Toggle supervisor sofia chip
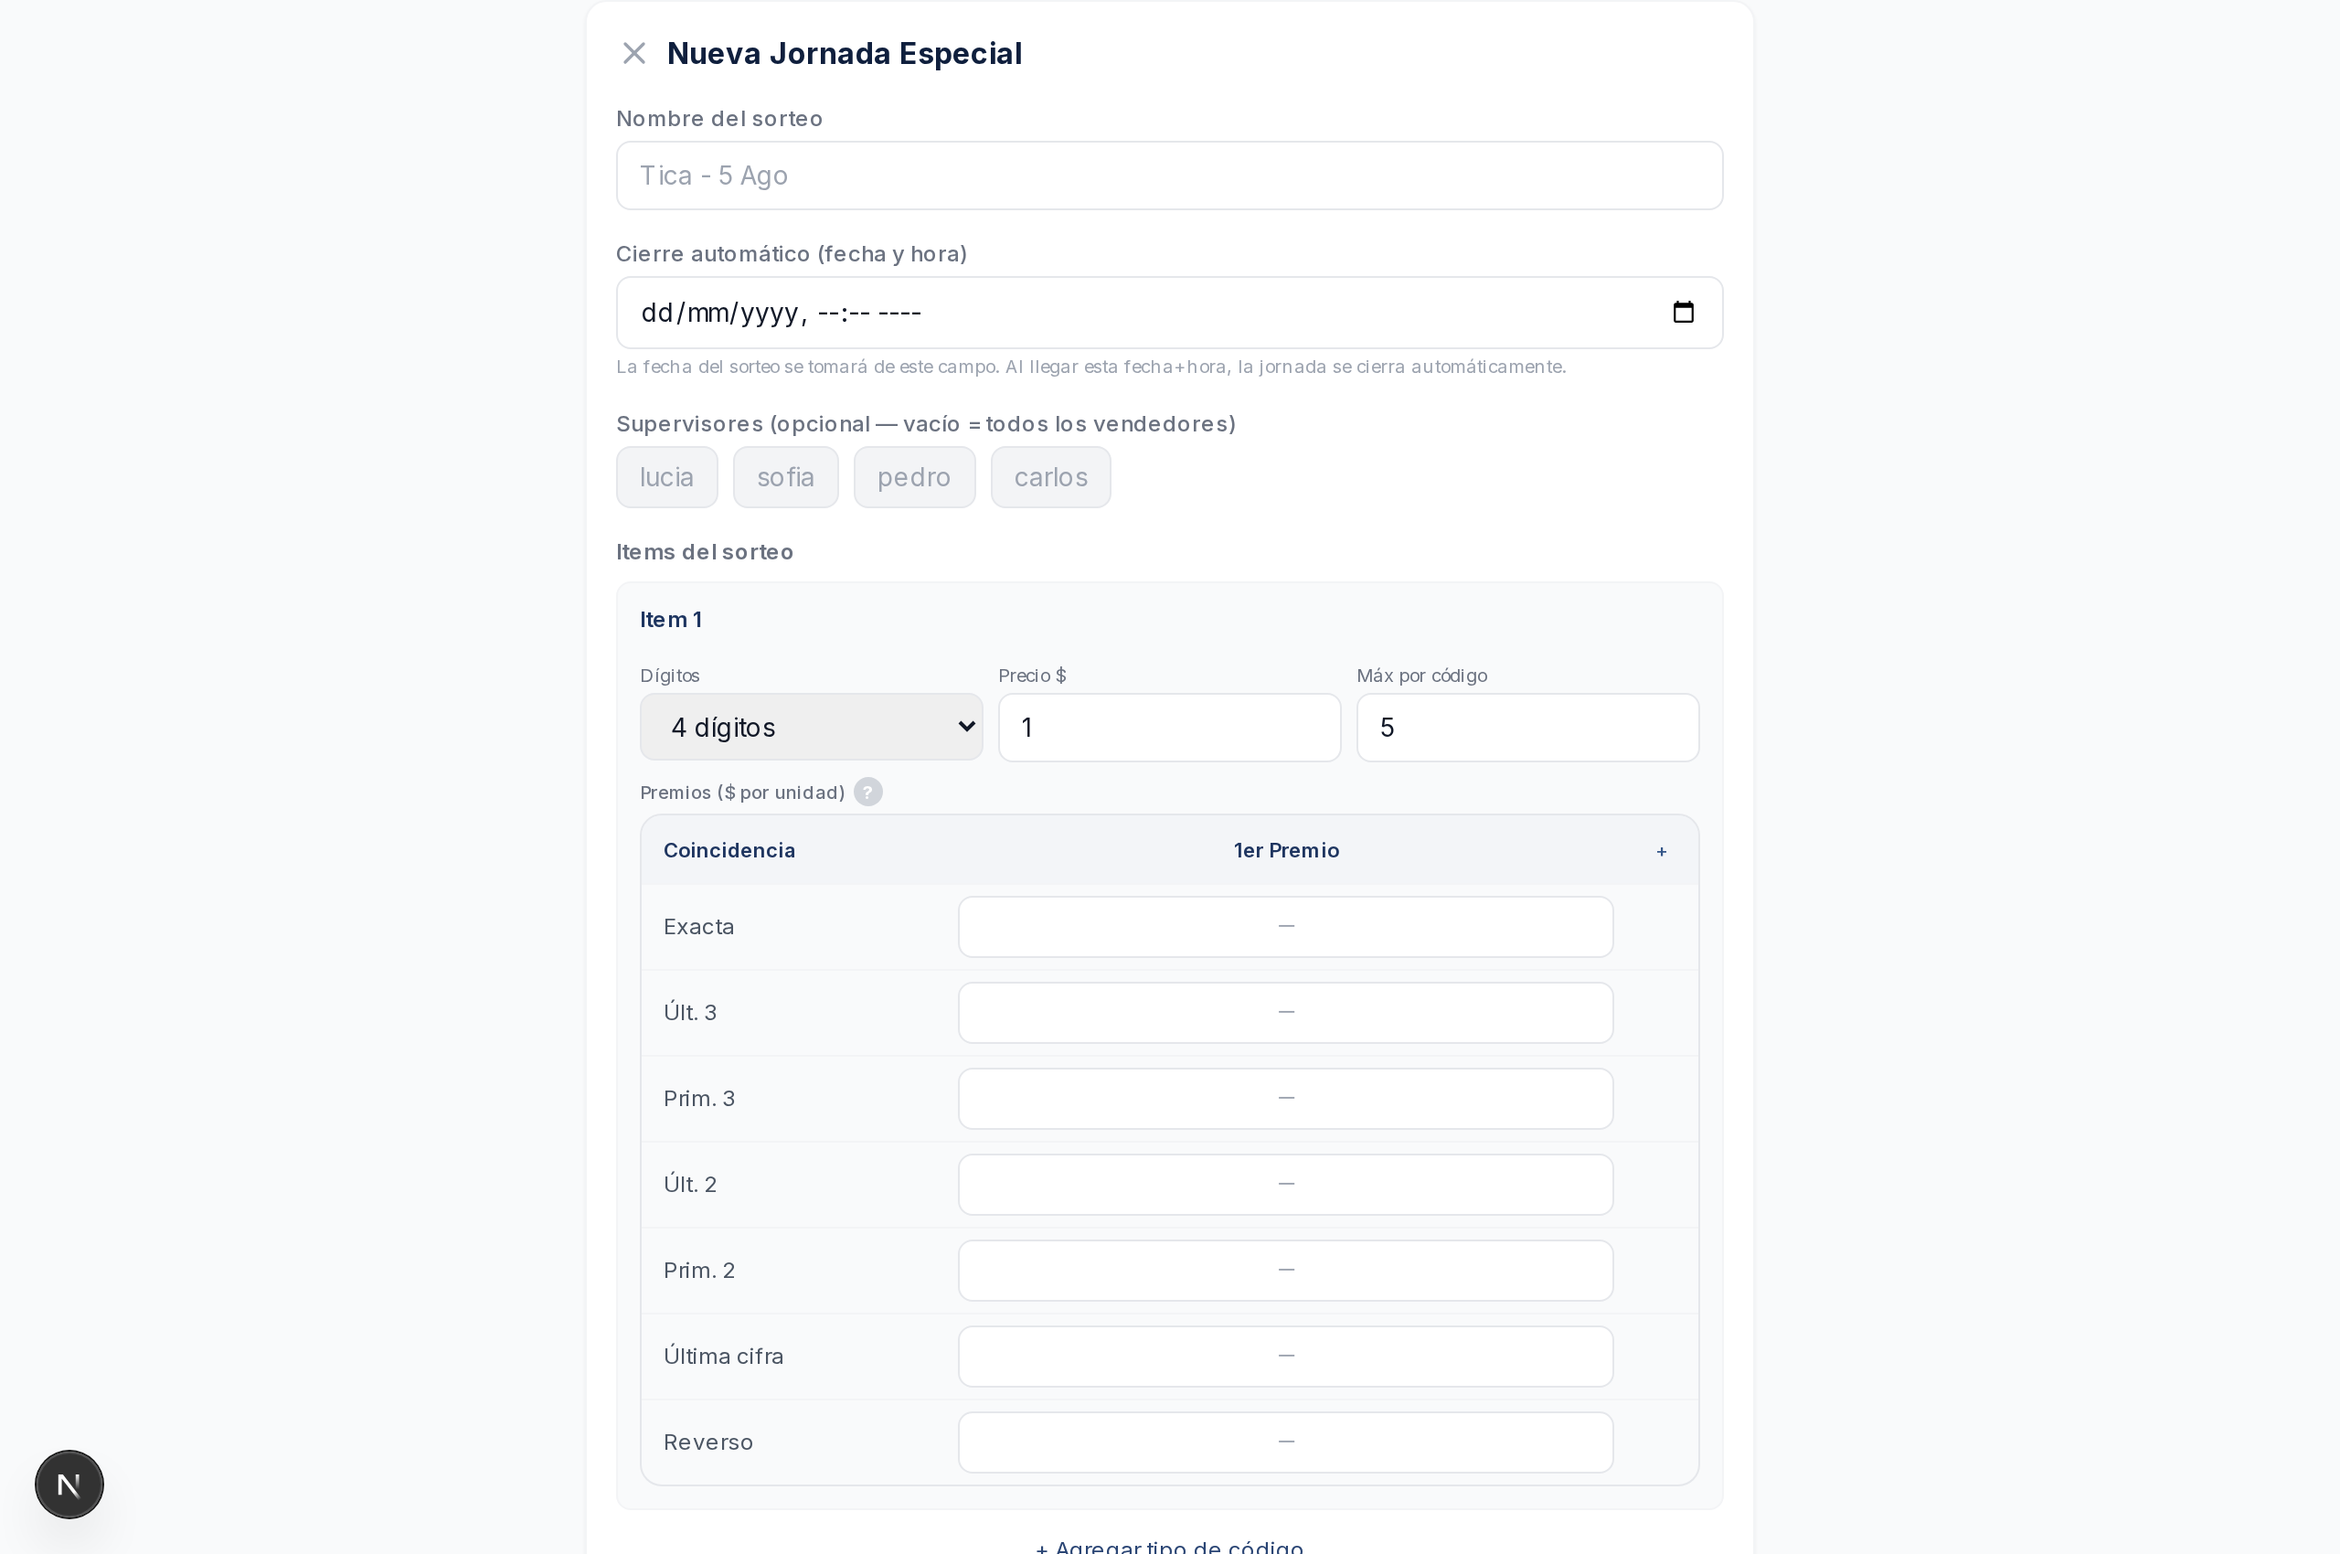The height and width of the screenshot is (1554, 2340). pyautogui.click(x=786, y=476)
